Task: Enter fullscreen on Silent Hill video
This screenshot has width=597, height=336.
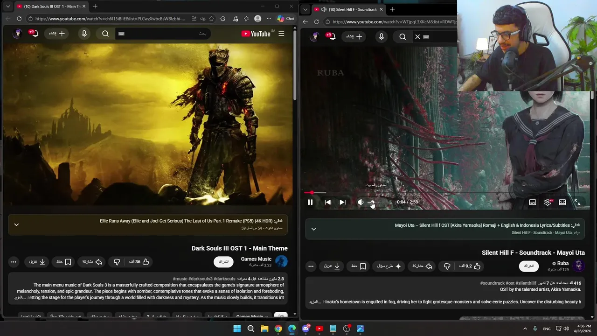Action: click(577, 202)
